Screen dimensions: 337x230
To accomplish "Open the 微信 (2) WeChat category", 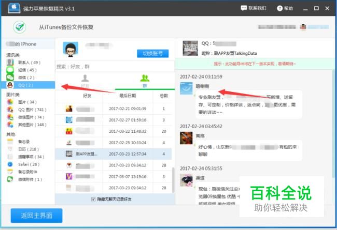I will coord(21,78).
